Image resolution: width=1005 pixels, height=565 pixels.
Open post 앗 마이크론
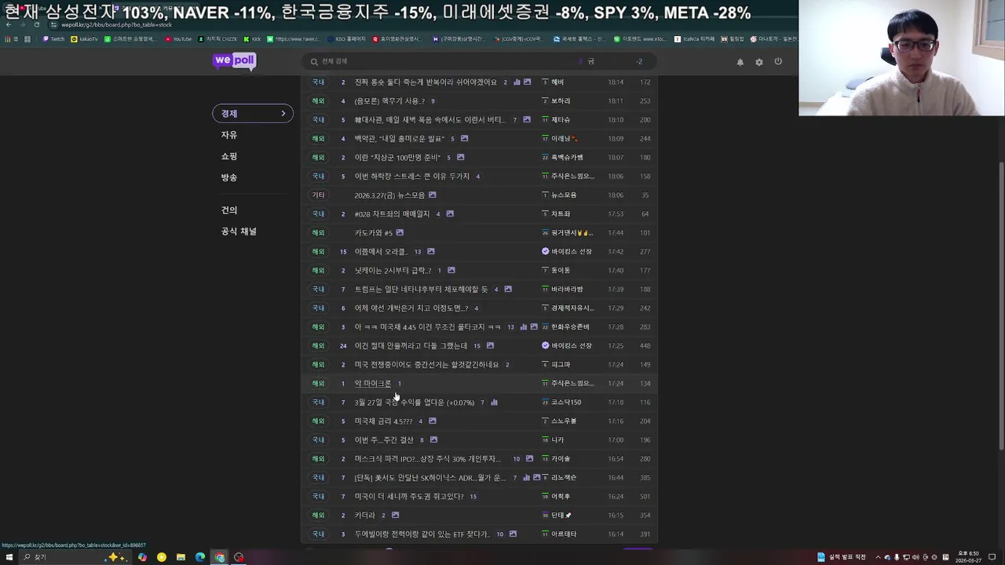[x=372, y=383]
